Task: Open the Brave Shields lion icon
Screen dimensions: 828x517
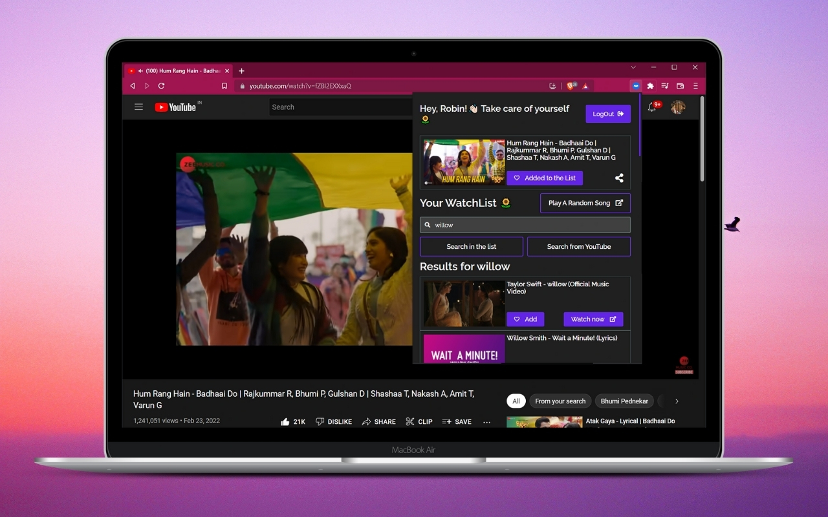Action: [x=571, y=86]
